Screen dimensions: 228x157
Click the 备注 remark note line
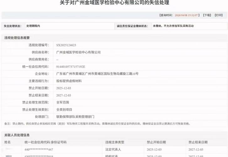click(x=97, y=124)
